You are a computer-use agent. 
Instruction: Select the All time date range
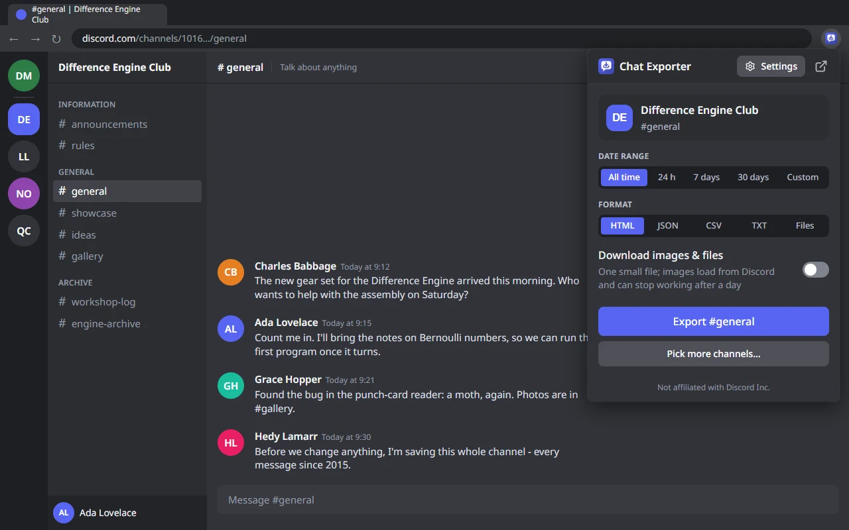click(x=624, y=177)
